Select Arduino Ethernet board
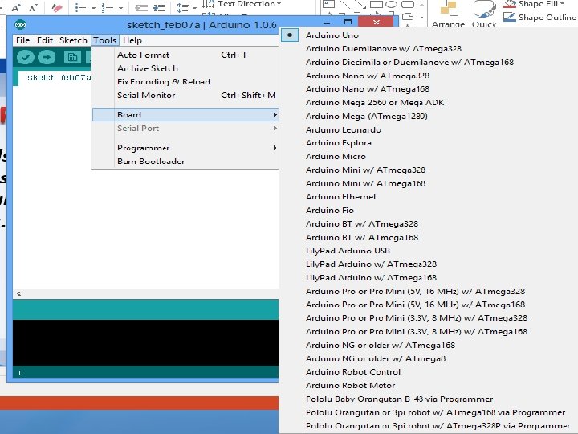This screenshot has width=578, height=434. [x=340, y=197]
